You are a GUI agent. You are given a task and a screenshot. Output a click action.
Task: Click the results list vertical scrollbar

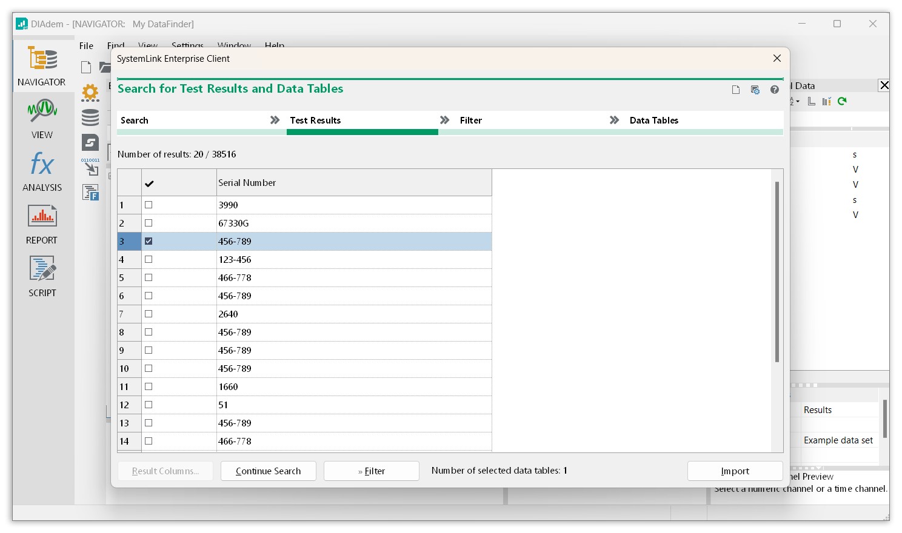[x=777, y=273]
